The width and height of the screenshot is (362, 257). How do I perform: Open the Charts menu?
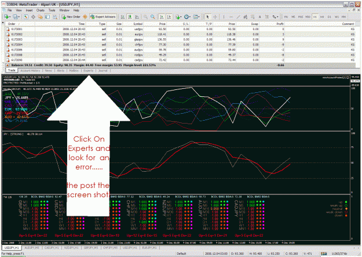pos(40,10)
